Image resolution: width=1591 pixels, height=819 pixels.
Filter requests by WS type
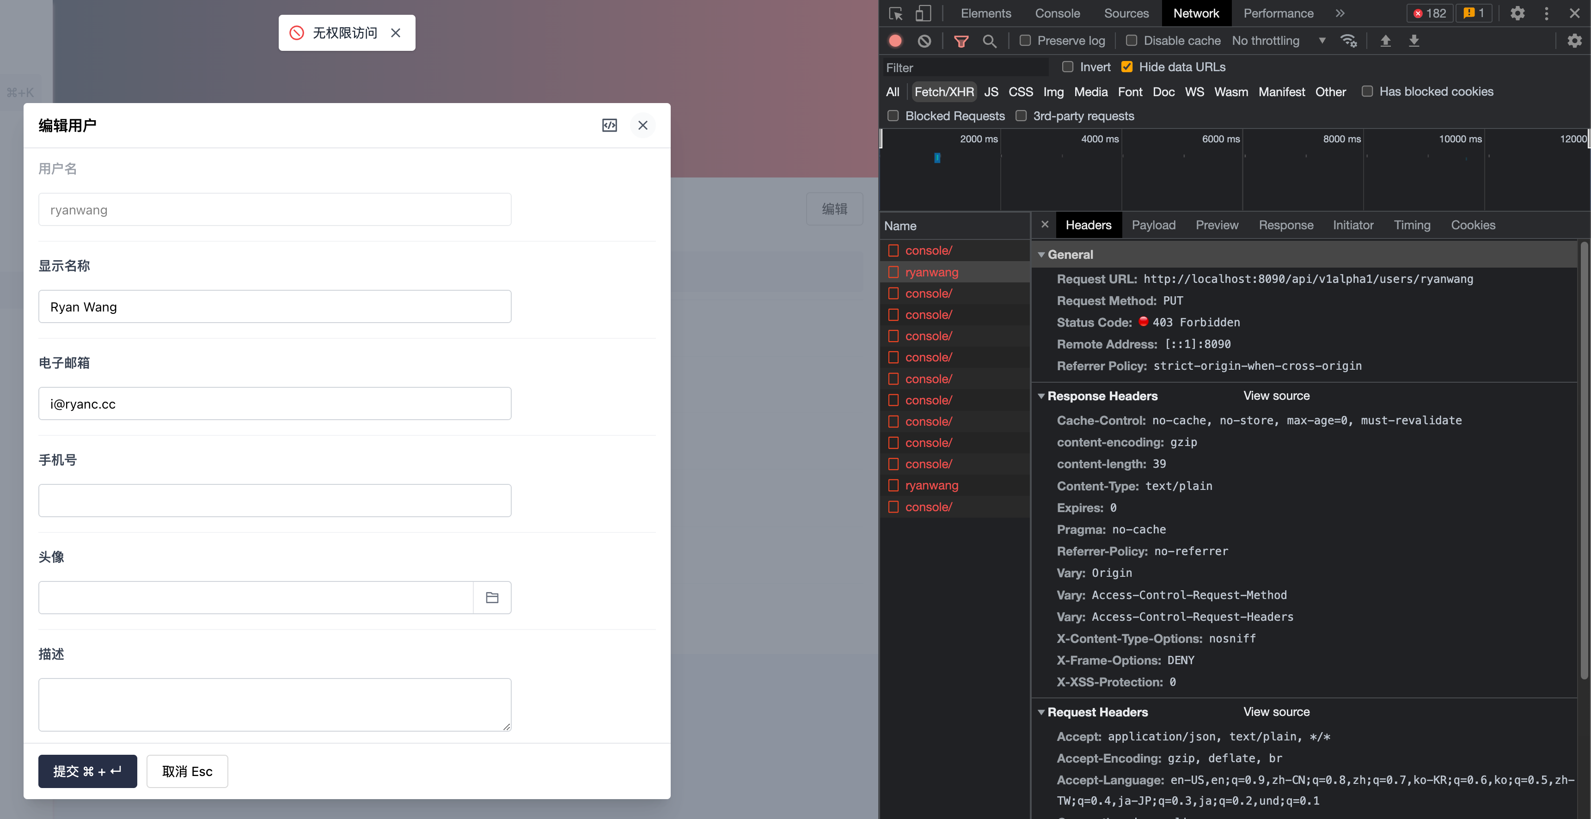tap(1194, 92)
